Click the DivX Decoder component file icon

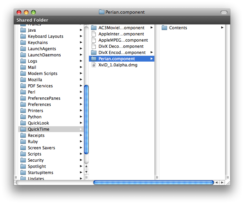94,46
